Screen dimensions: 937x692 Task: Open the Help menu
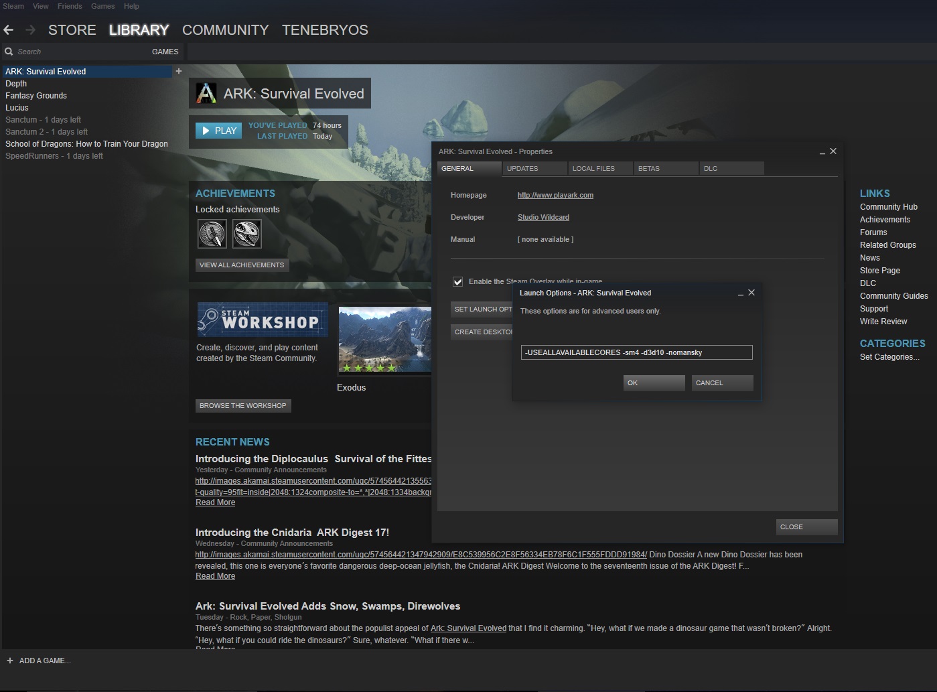(x=131, y=6)
